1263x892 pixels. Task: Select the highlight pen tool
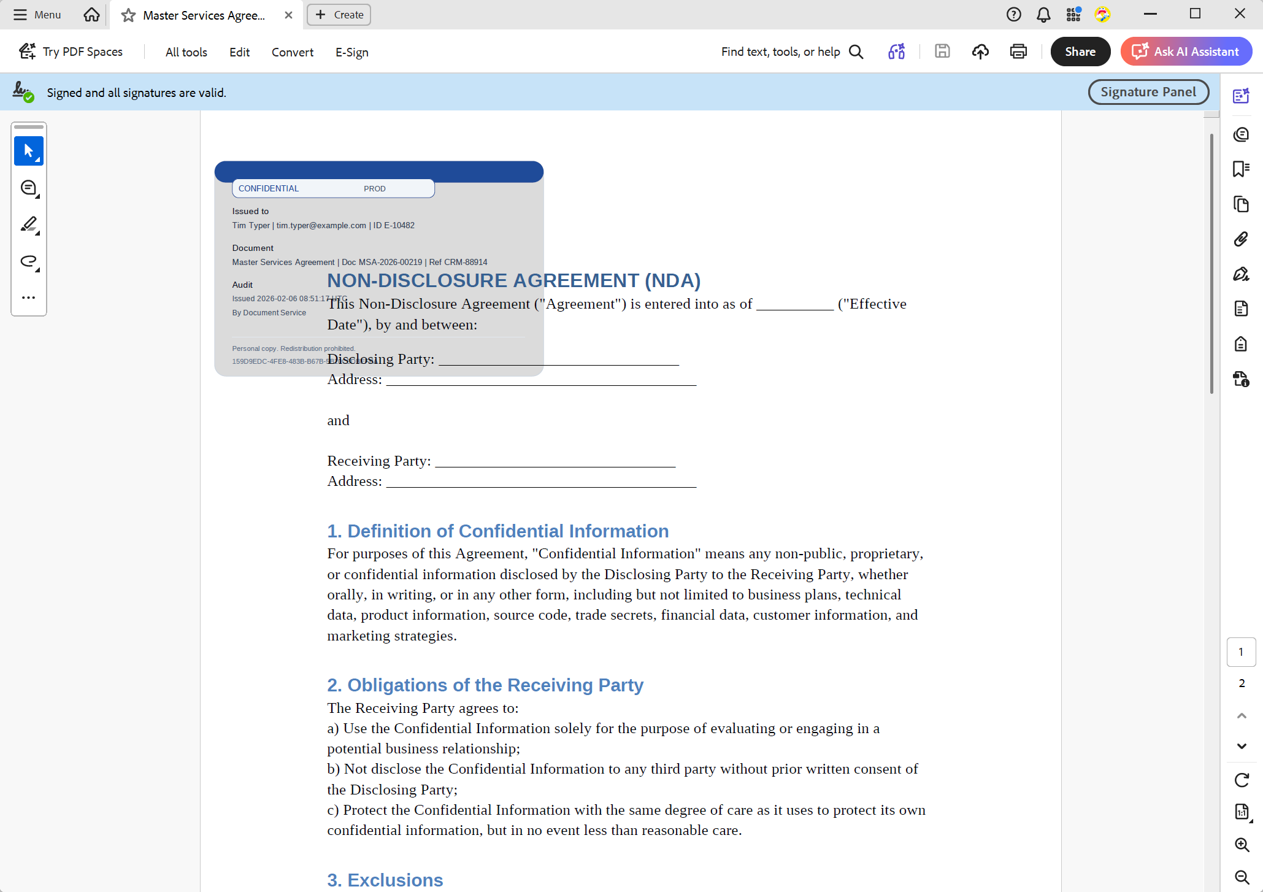[28, 225]
